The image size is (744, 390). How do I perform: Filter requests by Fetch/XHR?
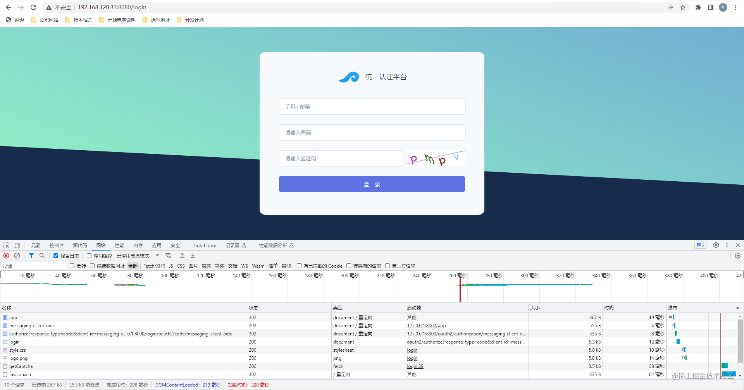point(154,266)
